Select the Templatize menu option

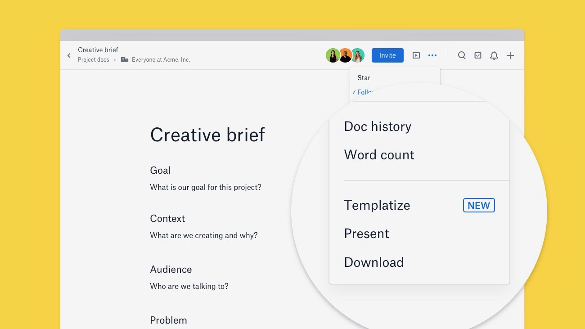click(377, 206)
